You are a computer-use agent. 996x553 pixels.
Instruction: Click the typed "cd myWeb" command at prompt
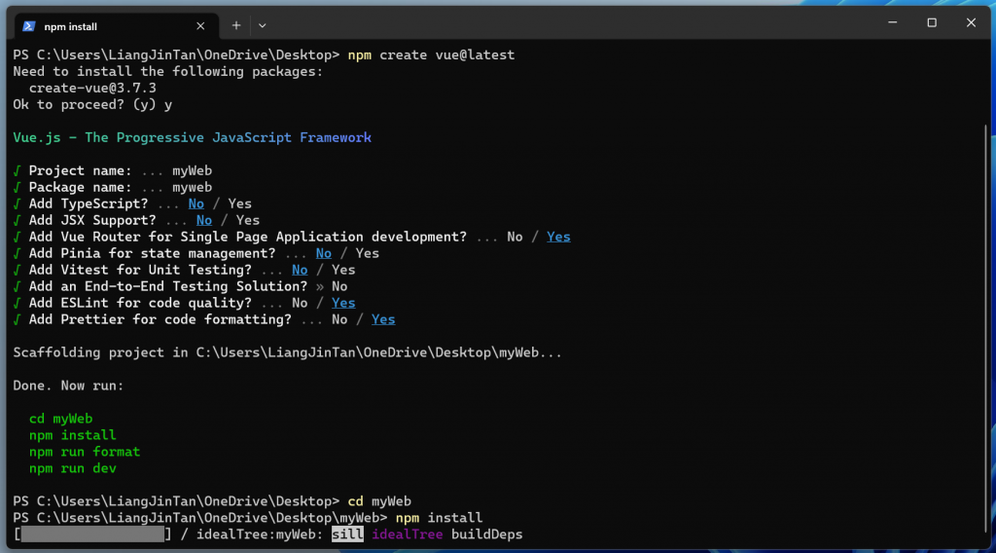coord(380,500)
